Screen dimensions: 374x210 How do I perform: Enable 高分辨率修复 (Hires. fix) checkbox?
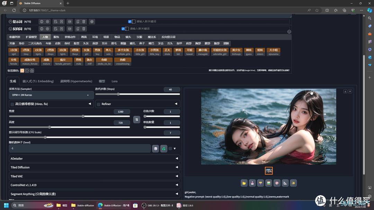click(x=12, y=104)
